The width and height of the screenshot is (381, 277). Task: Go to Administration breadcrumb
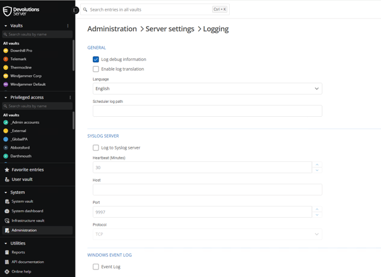[112, 29]
